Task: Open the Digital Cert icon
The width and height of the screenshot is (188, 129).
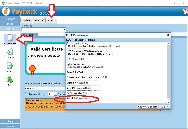Action: point(10,39)
